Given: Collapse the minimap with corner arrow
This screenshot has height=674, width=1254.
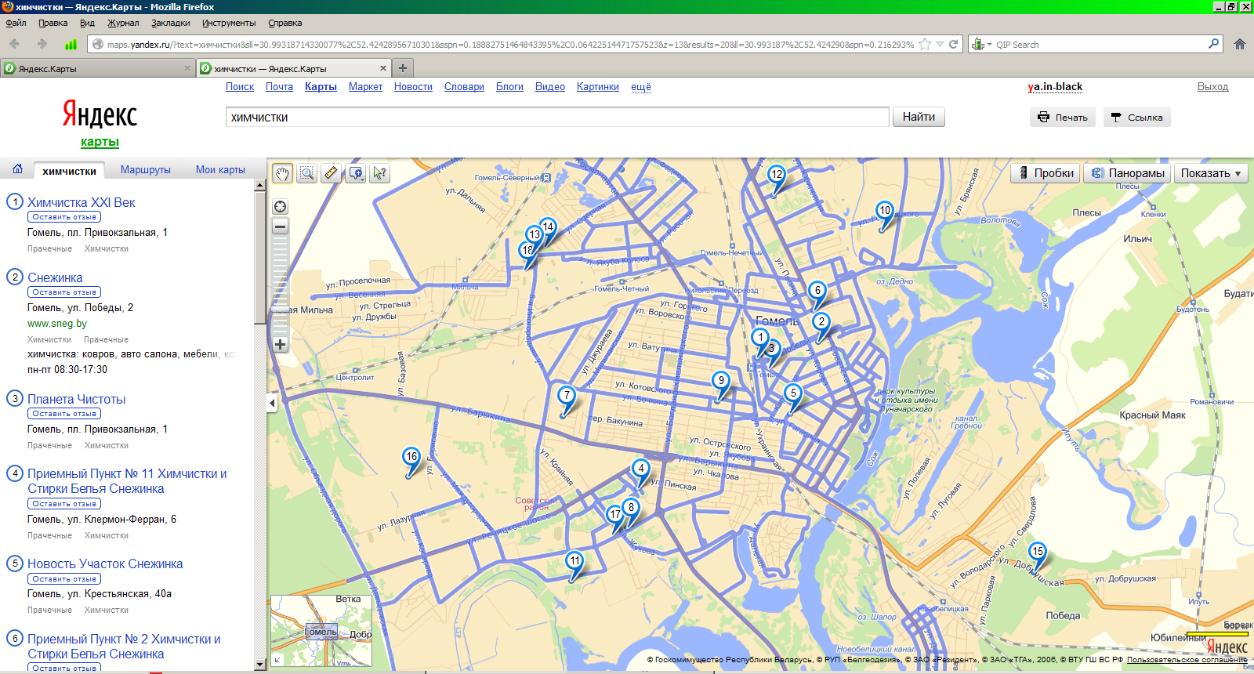Looking at the screenshot, I should (277, 660).
